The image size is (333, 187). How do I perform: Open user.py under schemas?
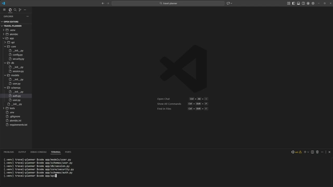(16, 100)
